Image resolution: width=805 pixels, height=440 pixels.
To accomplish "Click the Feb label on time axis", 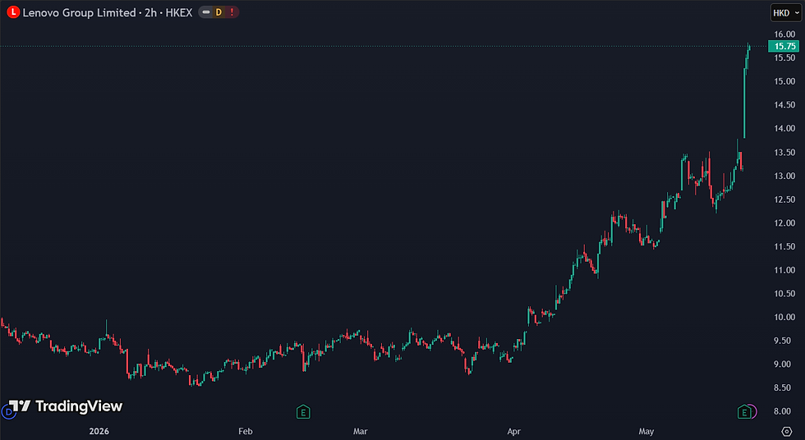I will (x=246, y=431).
